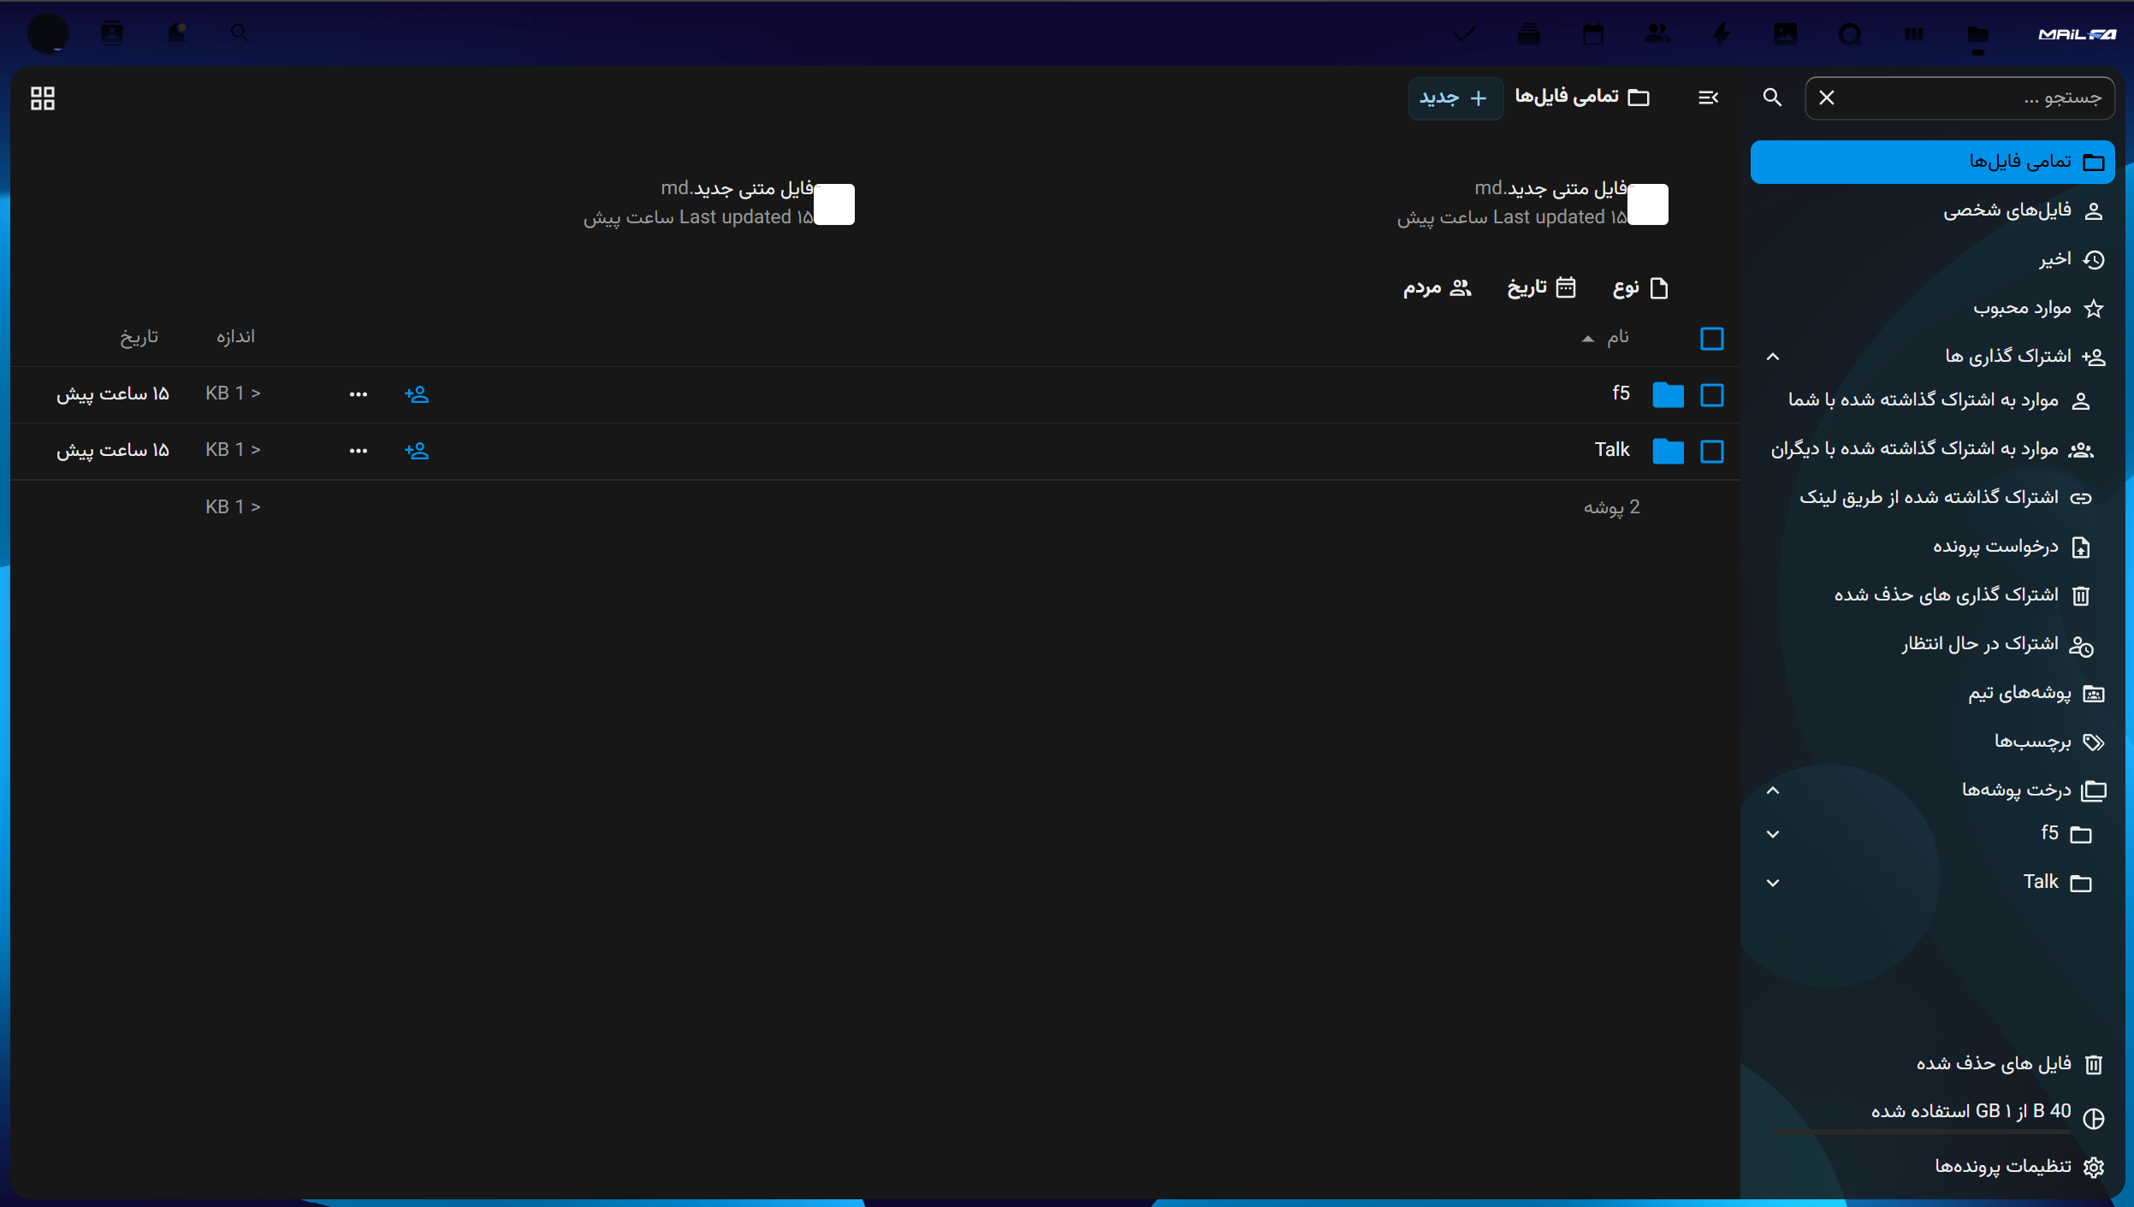Screen dimensions: 2134x1207
Task: Open the left recent file card فایل متنی جدید.md
Action: 719,204
